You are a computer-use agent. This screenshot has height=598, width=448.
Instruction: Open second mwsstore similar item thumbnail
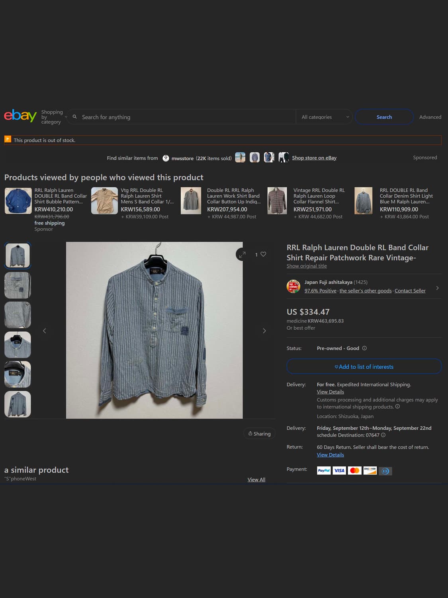(x=254, y=157)
